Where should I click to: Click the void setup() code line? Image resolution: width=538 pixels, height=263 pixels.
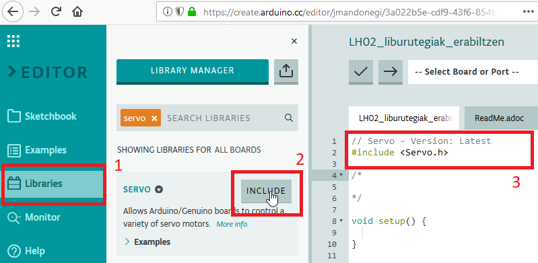click(389, 221)
